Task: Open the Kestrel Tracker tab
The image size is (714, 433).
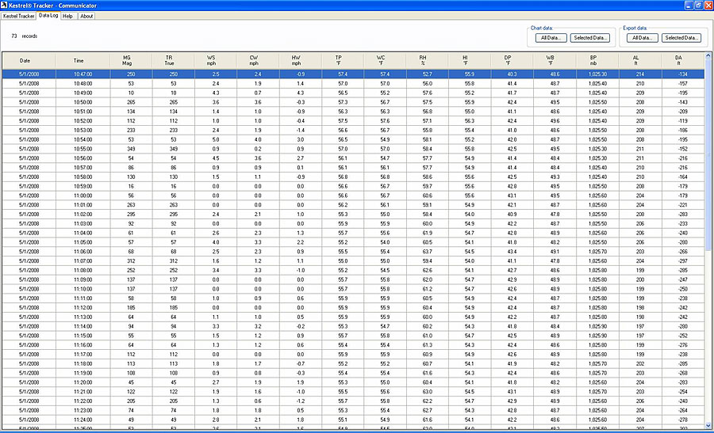Action: (19, 16)
